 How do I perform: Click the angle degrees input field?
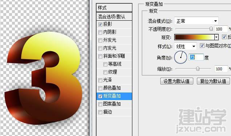[x=196, y=57]
